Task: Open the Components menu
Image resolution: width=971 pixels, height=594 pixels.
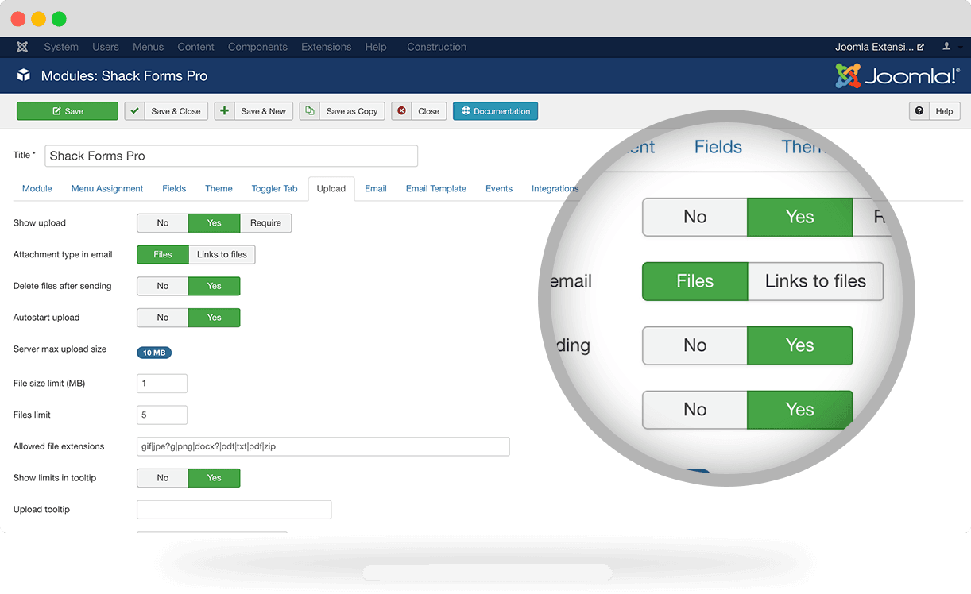Action: pos(257,47)
